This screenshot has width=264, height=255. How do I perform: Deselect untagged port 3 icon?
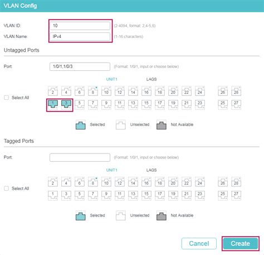tap(66, 105)
